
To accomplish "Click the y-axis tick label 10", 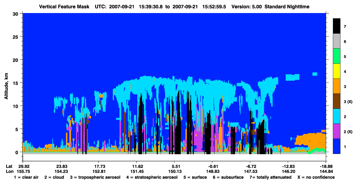I will click(x=16, y=106).
